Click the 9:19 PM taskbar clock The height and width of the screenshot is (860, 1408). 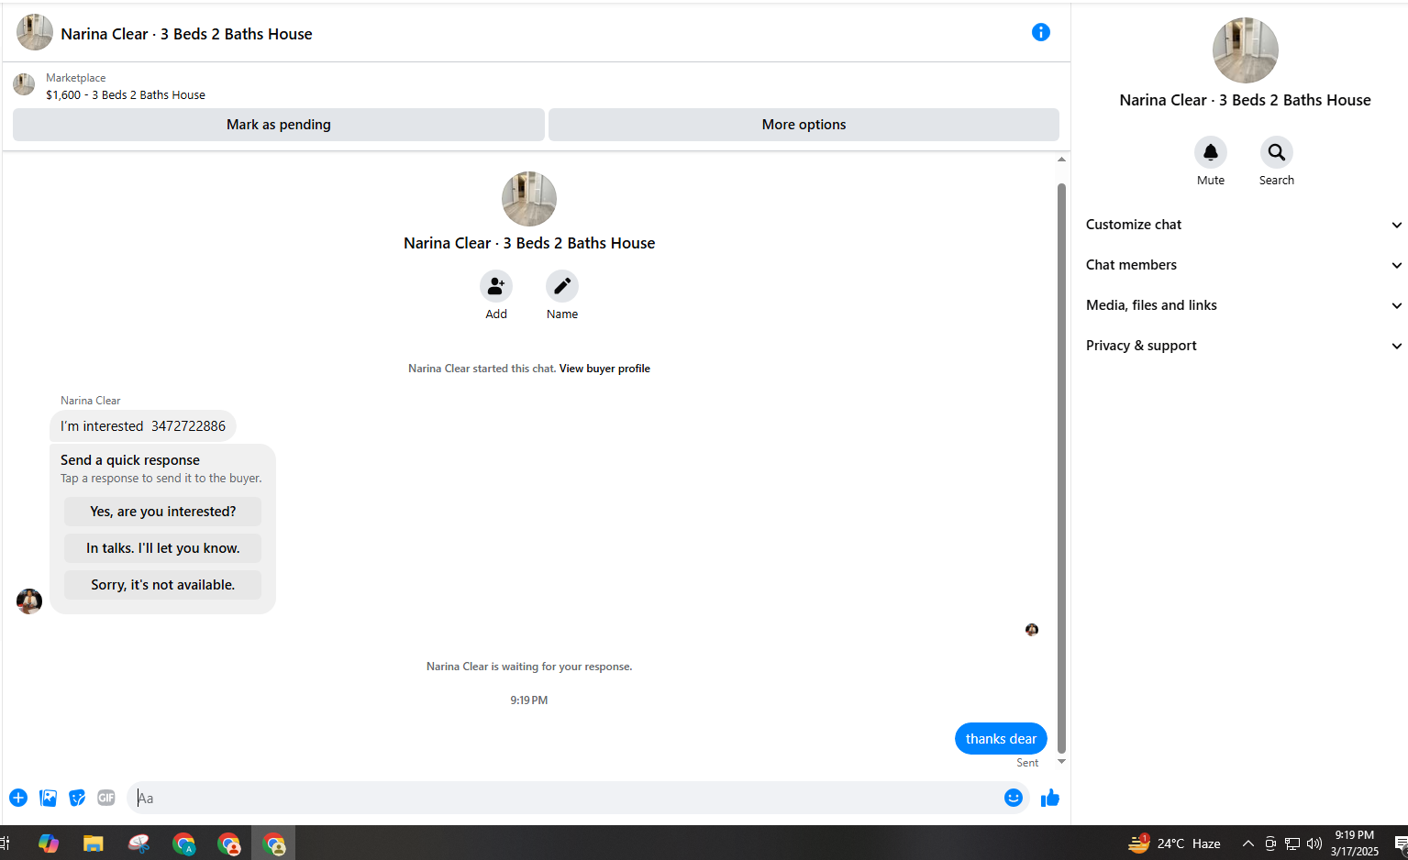point(1355,843)
